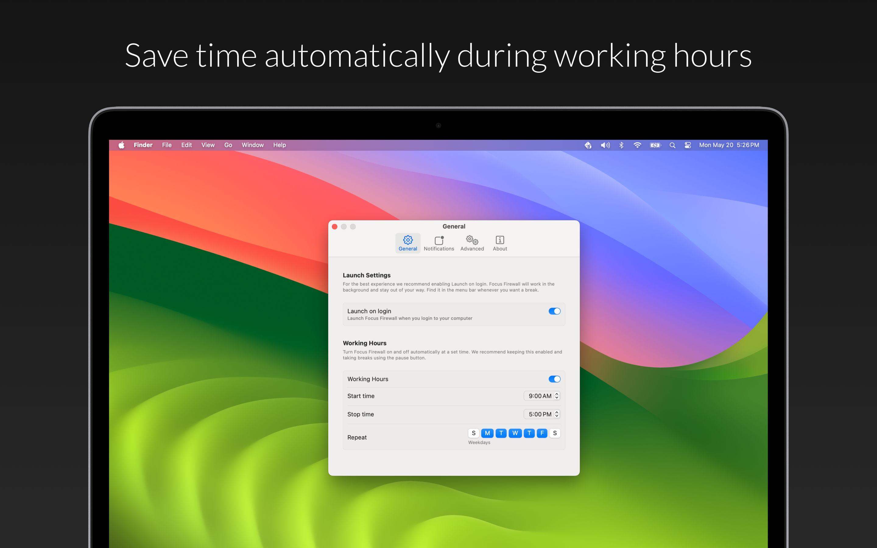Switch to the About tab
The image size is (877, 548).
(500, 243)
